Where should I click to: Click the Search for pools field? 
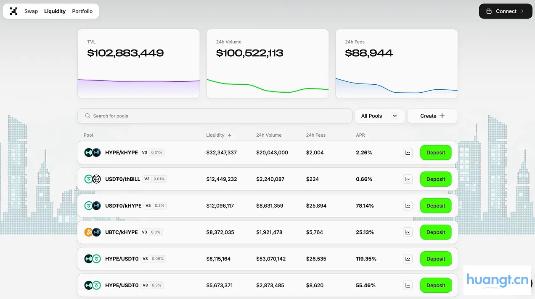(215, 116)
